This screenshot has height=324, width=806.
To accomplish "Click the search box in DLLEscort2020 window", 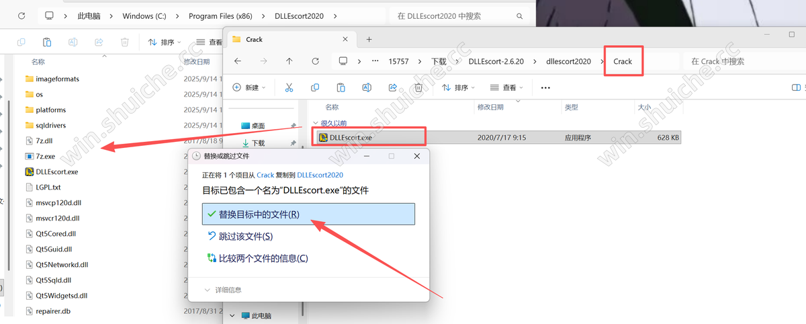I will pyautogui.click(x=459, y=15).
